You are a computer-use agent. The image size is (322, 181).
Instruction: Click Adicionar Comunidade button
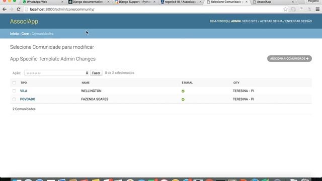[x=289, y=59]
